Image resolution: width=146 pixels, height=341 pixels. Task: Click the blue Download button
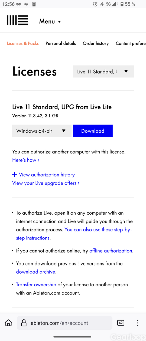click(93, 131)
